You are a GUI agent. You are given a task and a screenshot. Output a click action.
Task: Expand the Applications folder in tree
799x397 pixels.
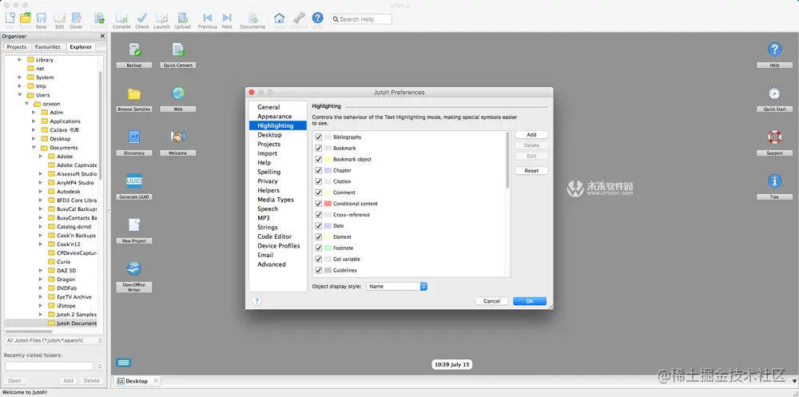pos(34,121)
